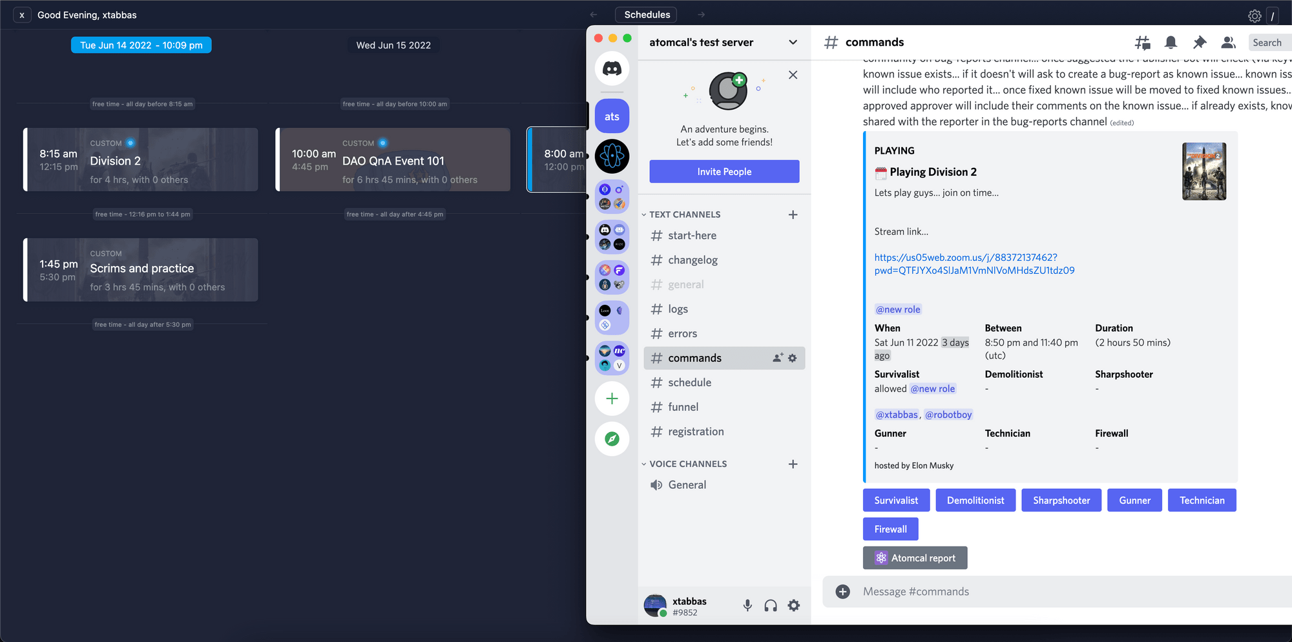Toggle member list icon

pos(1228,43)
